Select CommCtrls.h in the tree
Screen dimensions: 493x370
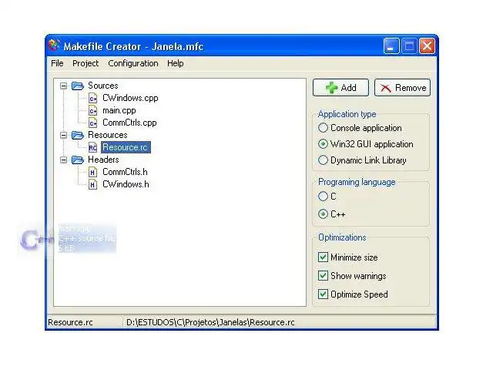coord(125,172)
